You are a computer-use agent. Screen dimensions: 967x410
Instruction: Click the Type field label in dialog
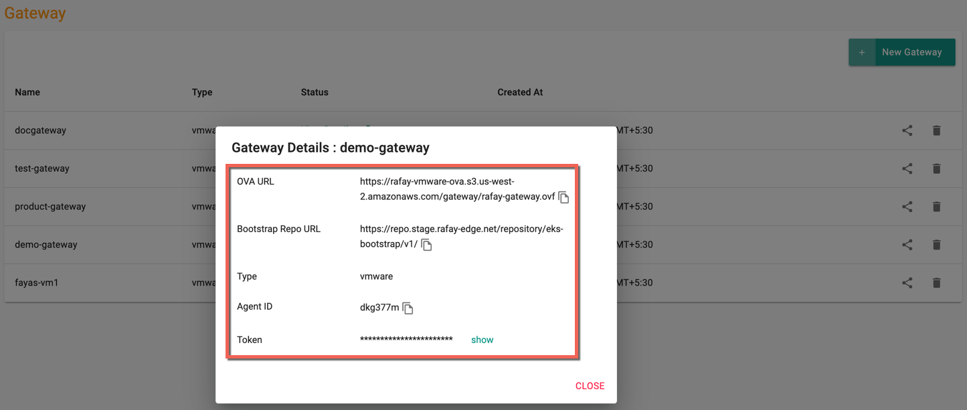click(247, 276)
